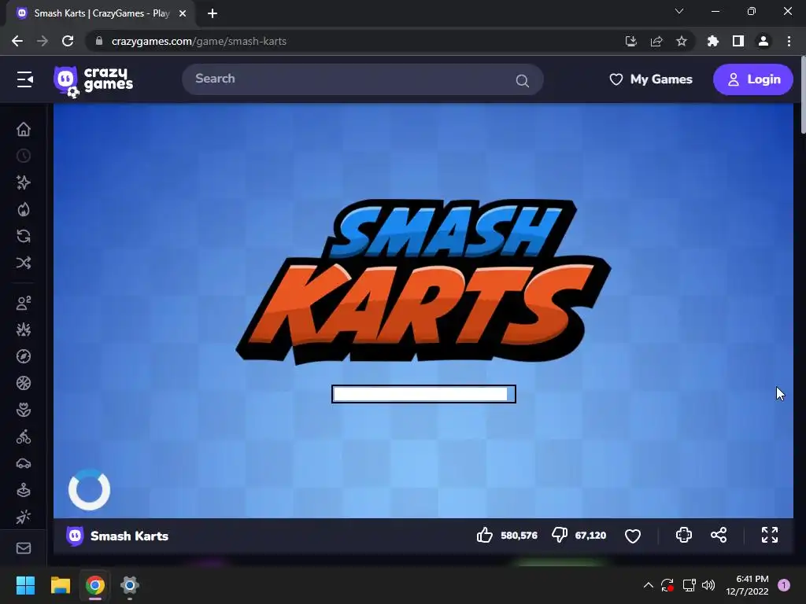Share the Smash Karts game
This screenshot has height=604, width=806.
pos(719,535)
